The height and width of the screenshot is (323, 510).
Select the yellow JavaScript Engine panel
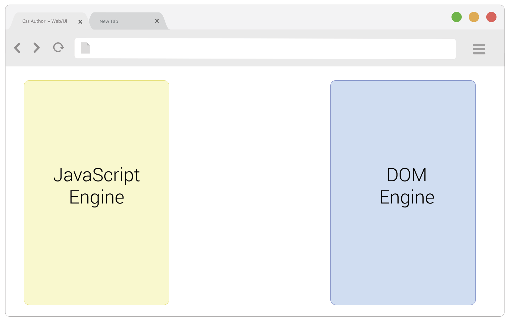pos(96,252)
